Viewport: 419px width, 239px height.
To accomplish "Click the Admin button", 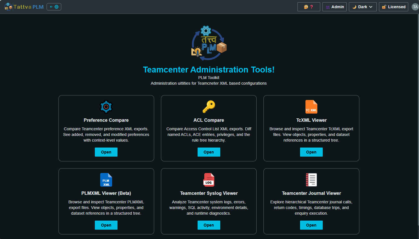I will click(x=334, y=7).
